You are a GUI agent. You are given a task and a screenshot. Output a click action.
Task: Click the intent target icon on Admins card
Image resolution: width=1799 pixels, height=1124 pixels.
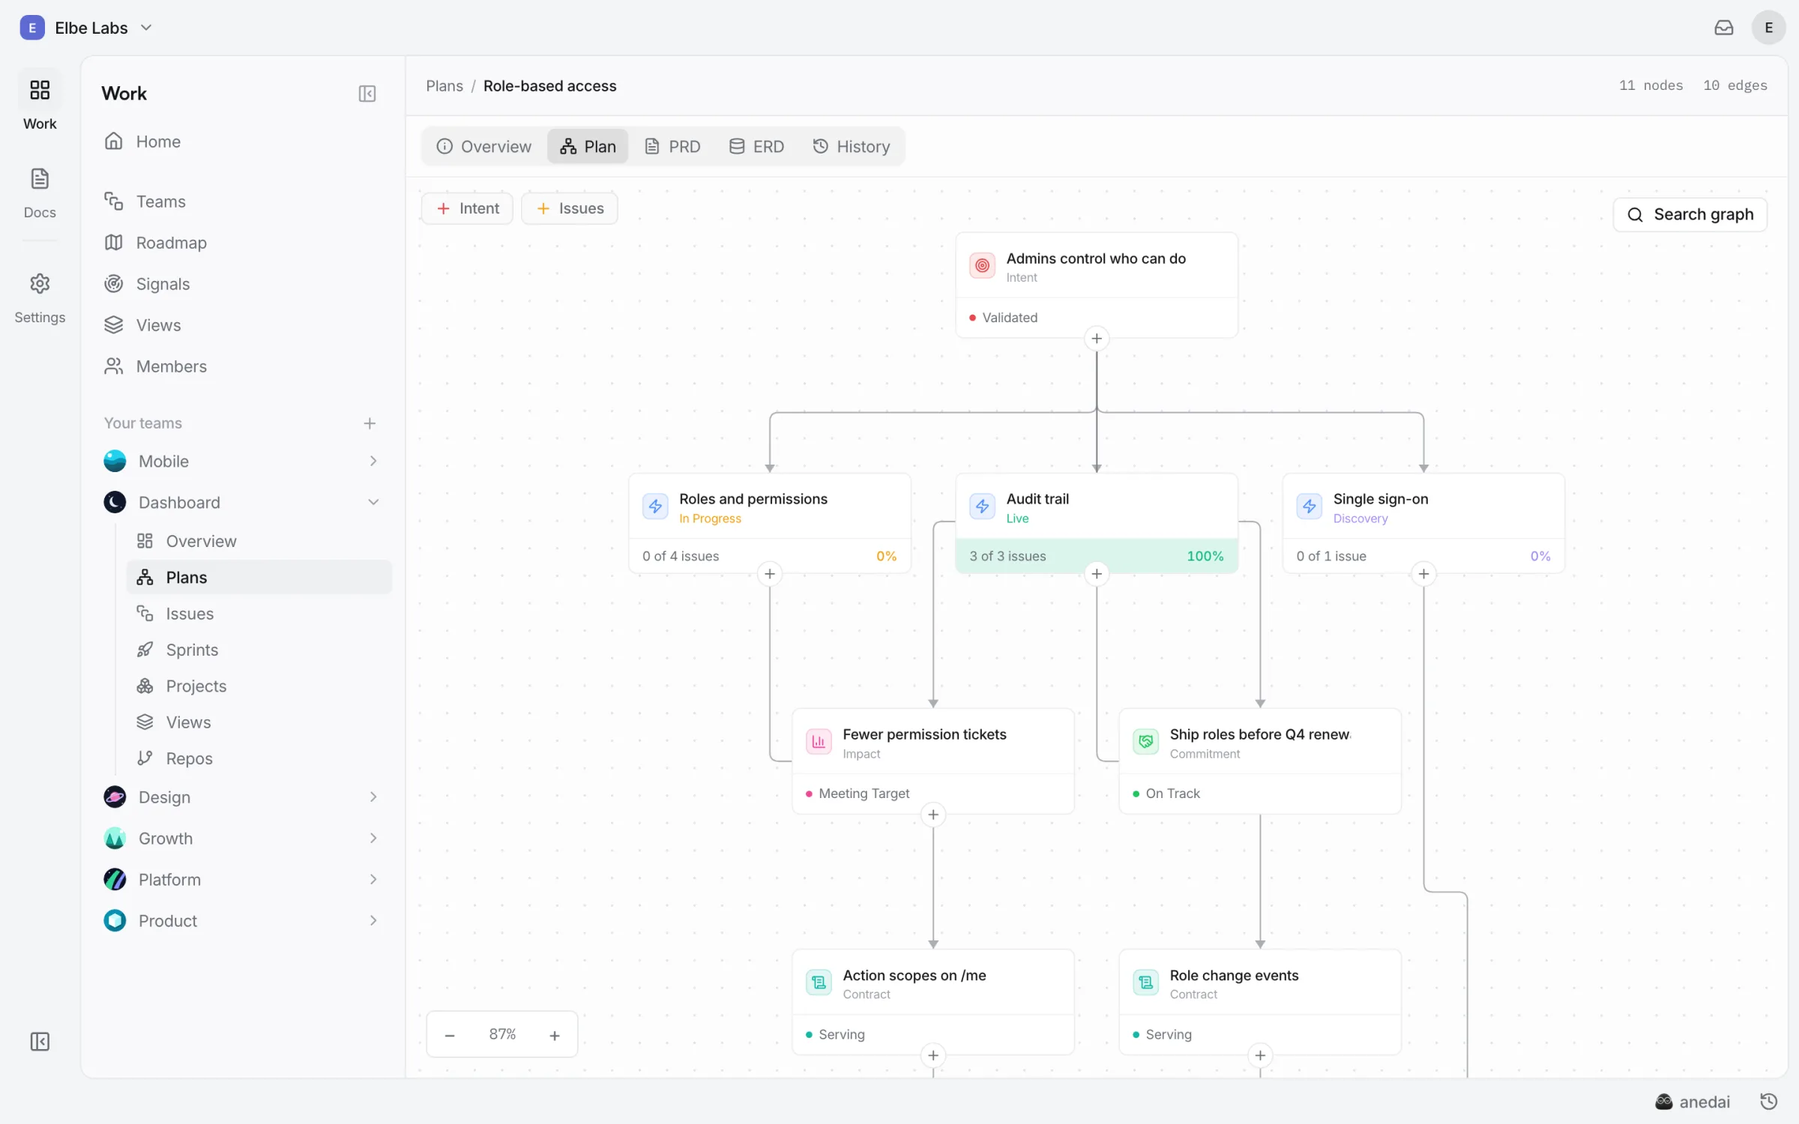pos(982,265)
